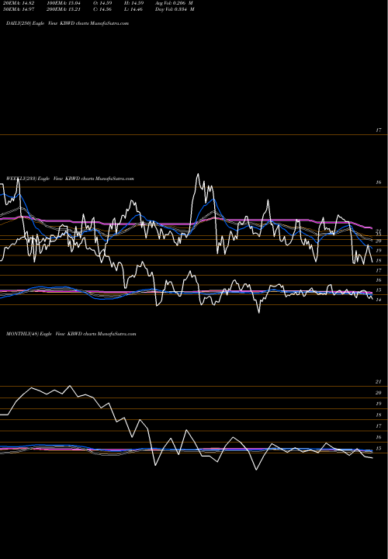Viewport: 388px width, 559px height.
Task: Click the 18 label on weekly chart axis
Action: point(379,261)
